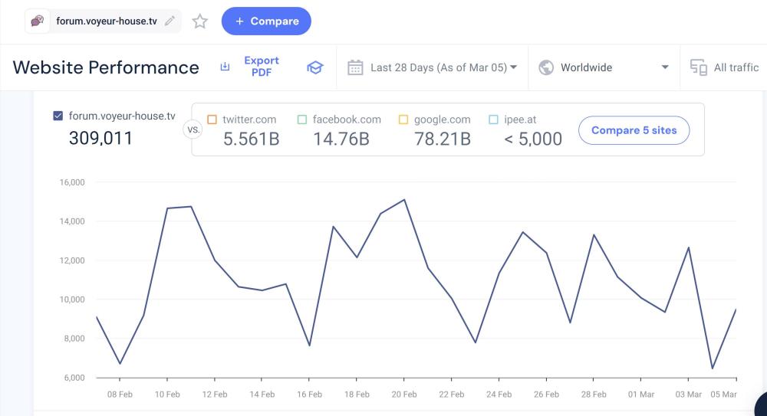Click the star favorite icon
This screenshot has width=767, height=416.
pyautogui.click(x=200, y=21)
